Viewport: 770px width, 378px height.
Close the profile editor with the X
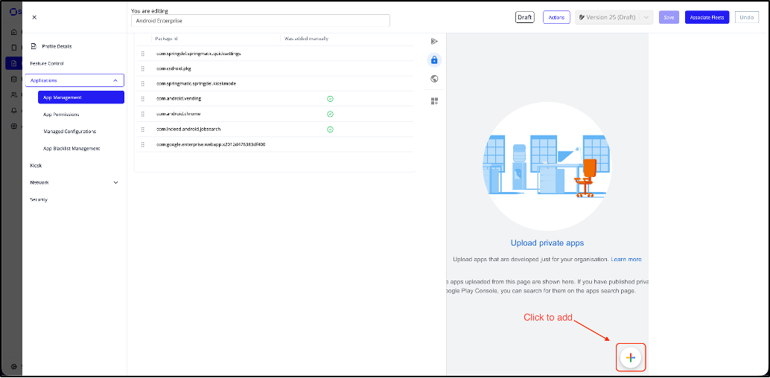pos(34,17)
